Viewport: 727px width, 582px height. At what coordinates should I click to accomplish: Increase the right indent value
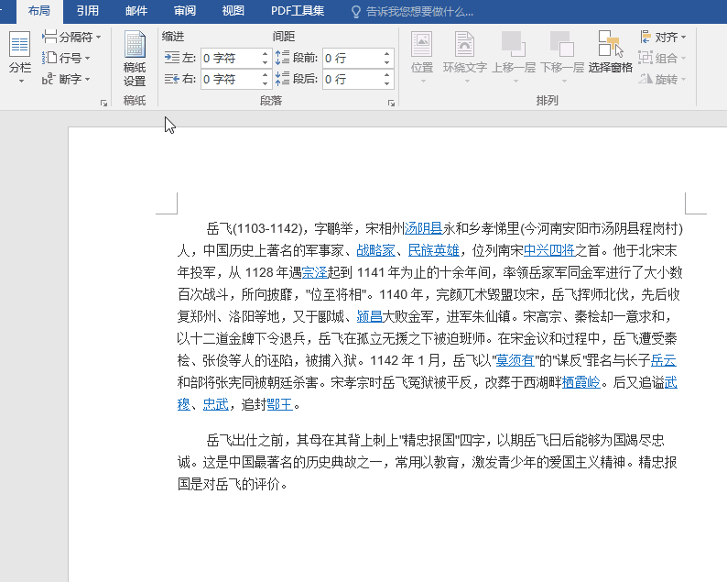265,75
